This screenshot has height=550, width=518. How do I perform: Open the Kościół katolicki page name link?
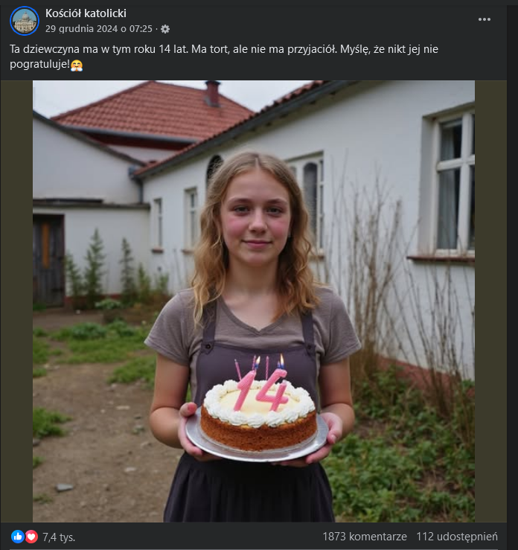click(86, 13)
